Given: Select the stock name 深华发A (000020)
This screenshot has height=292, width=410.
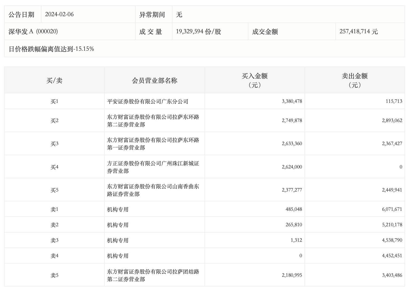Looking at the screenshot, I should (33, 31).
